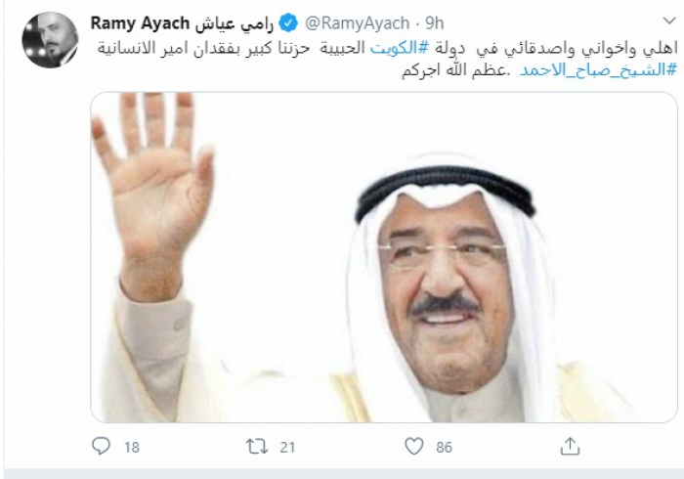Open the share upload icon
Screen dimensions: 684x479
(570, 446)
